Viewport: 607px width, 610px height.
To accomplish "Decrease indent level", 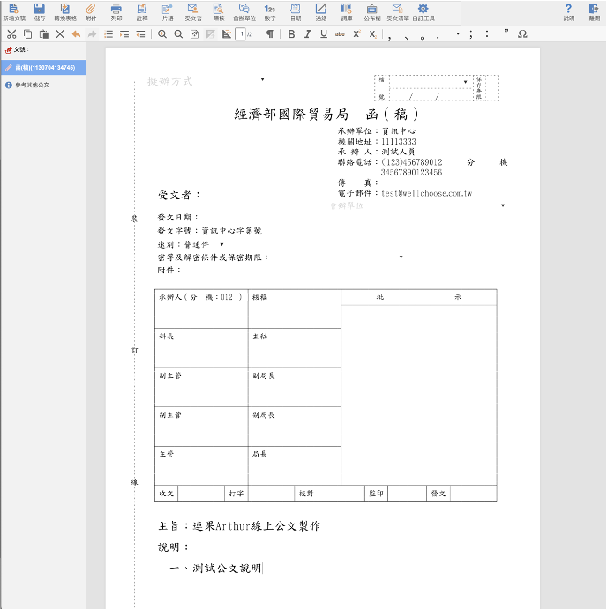I will (140, 34).
